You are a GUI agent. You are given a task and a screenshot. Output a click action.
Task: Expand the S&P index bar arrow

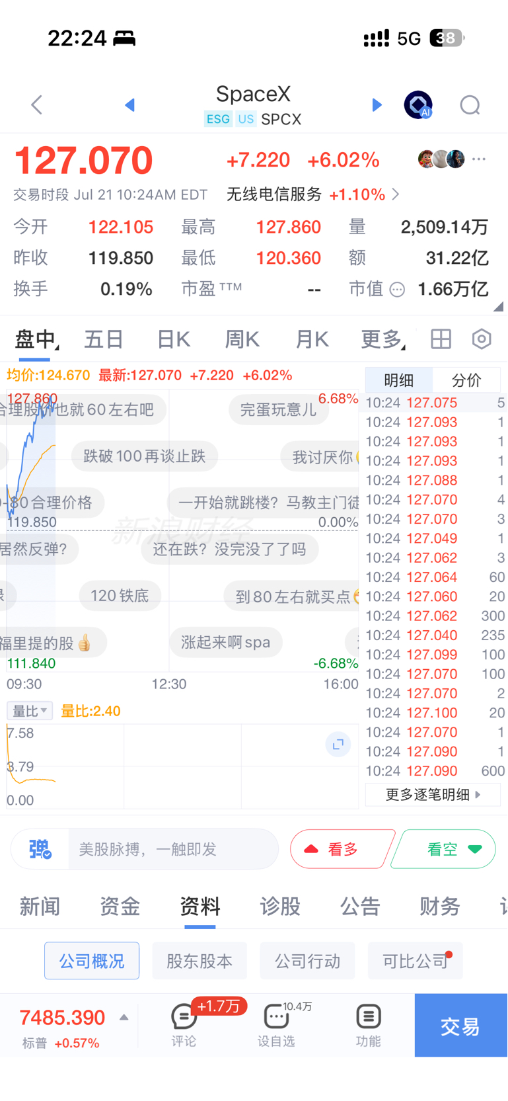click(x=124, y=1018)
